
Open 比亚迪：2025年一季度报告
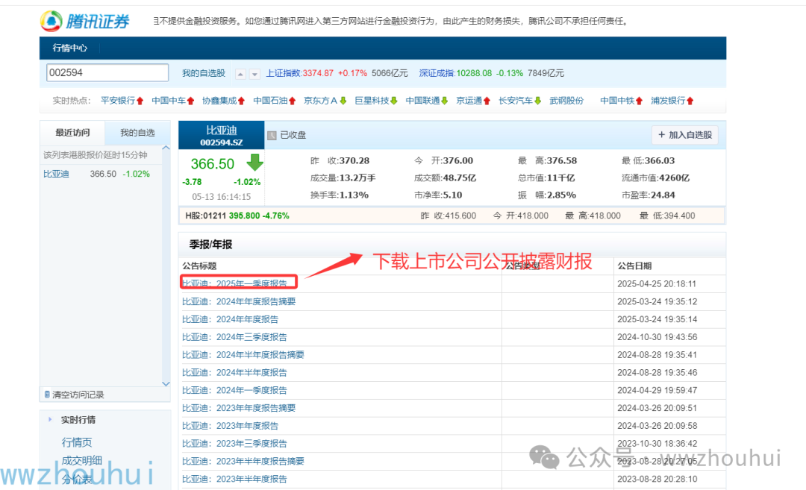click(234, 283)
